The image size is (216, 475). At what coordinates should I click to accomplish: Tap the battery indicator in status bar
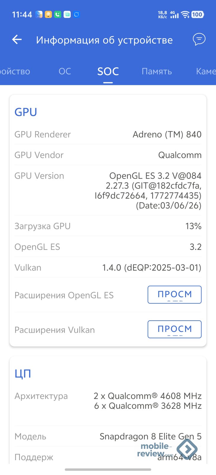pyautogui.click(x=197, y=15)
